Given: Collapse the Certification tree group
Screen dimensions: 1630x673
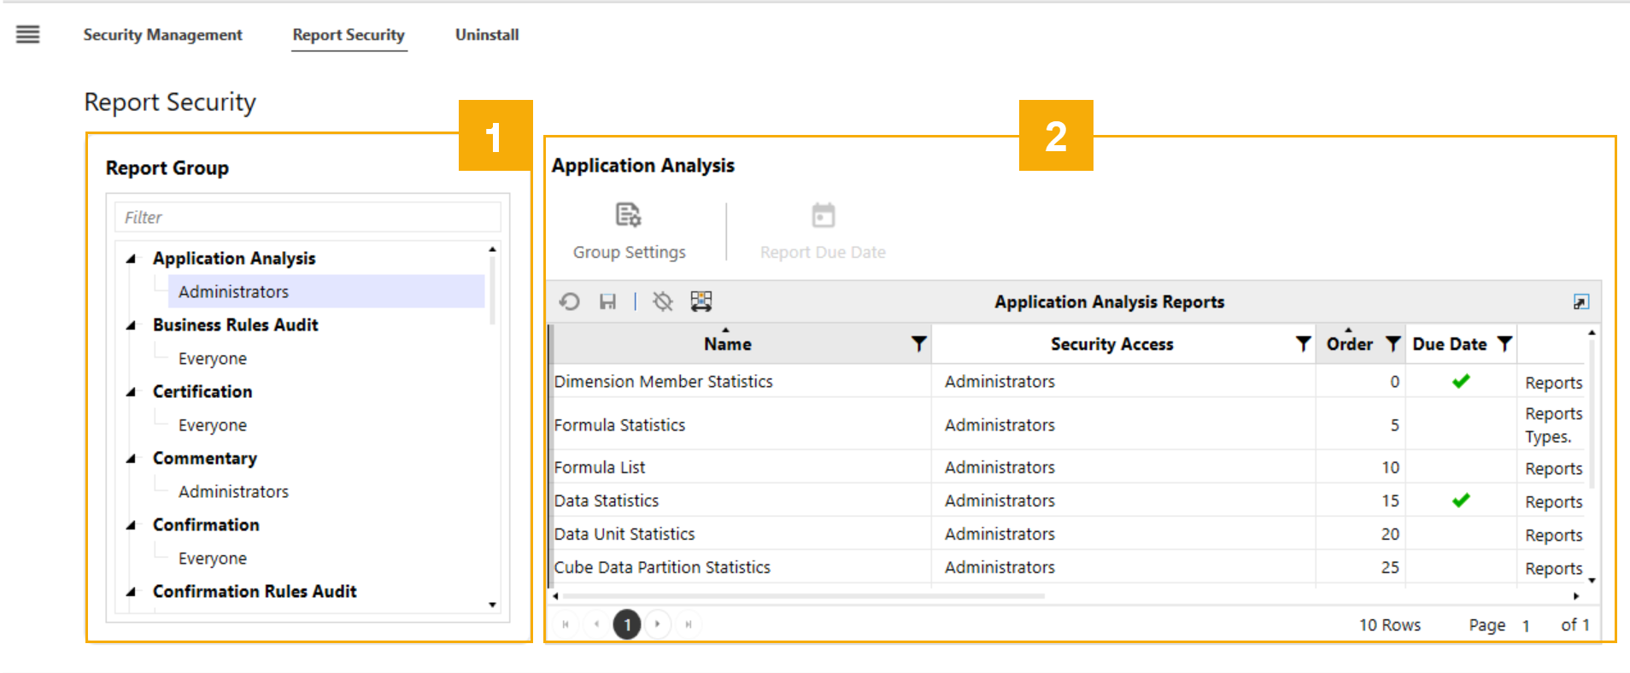Looking at the screenshot, I should [131, 392].
